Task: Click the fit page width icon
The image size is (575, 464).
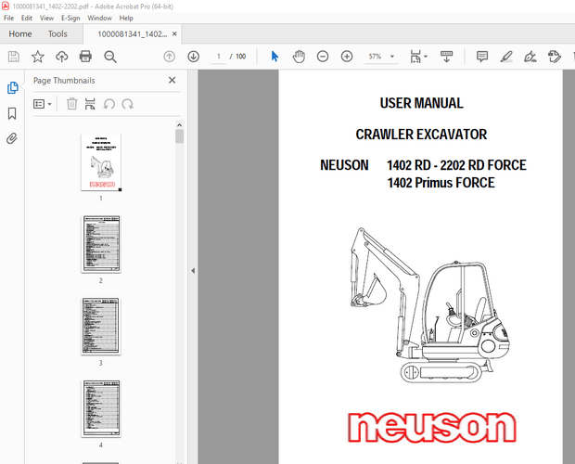Action: (x=415, y=57)
